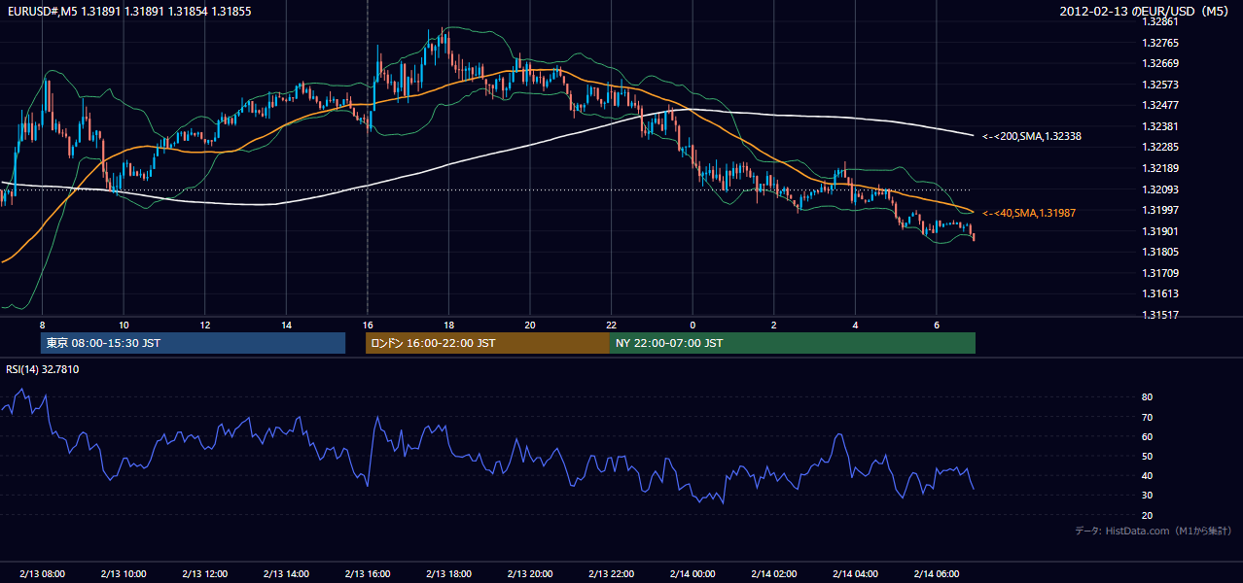The image size is (1243, 583).
Task: Click price axis label 1.31901
Action: 1161,231
